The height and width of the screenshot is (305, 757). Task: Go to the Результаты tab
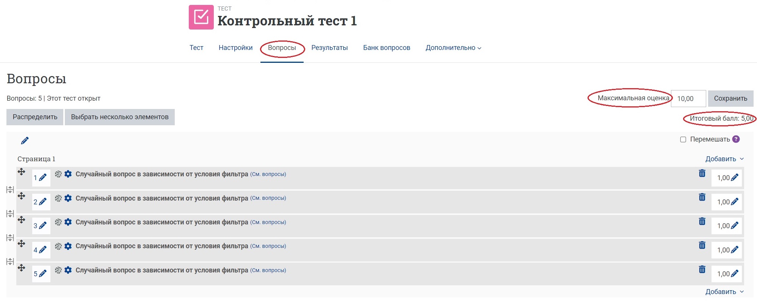tap(329, 48)
